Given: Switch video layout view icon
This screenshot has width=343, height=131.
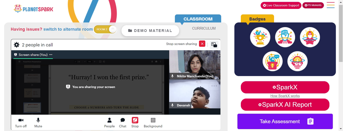Looking at the screenshot, I should (214, 45).
